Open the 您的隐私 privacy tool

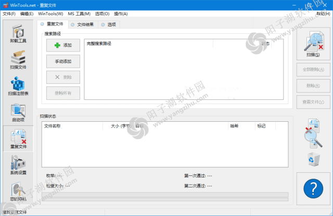[18, 192]
